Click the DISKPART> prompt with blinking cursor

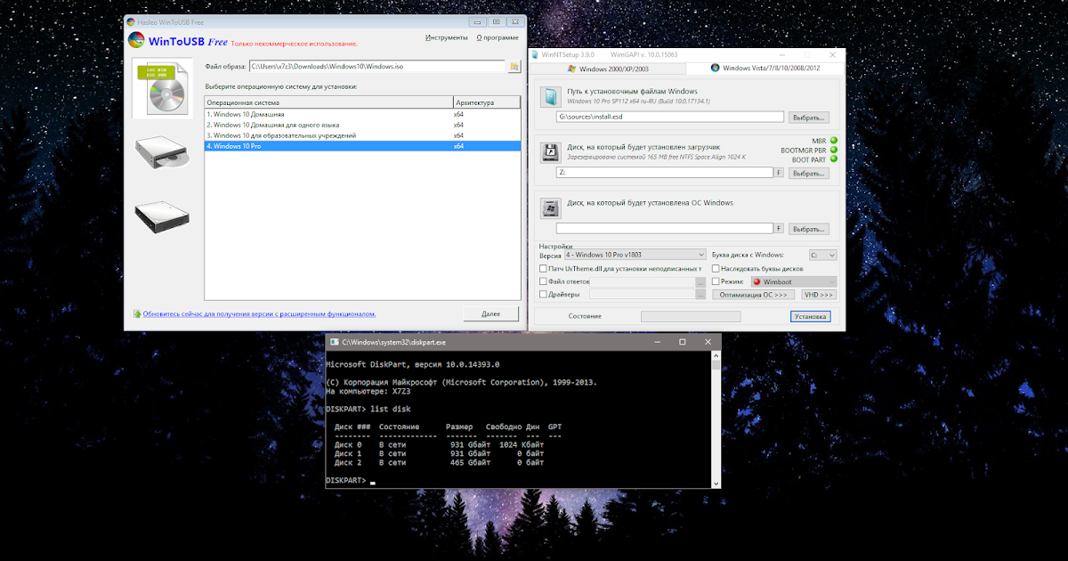[x=351, y=481]
